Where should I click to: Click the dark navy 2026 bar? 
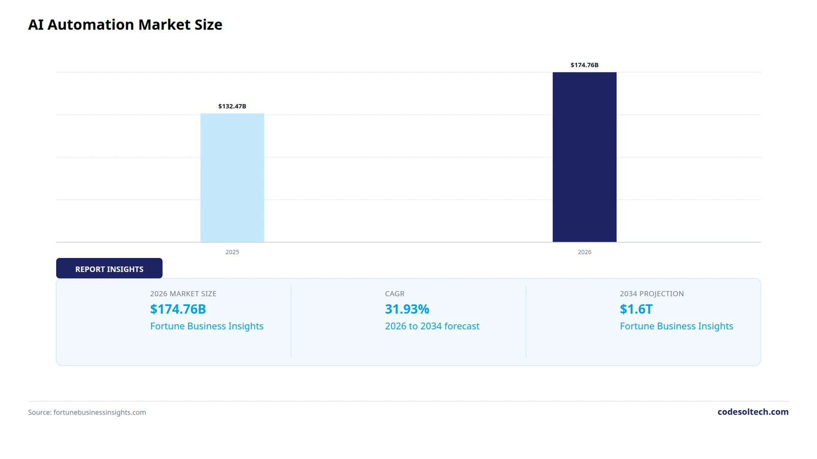pyautogui.click(x=585, y=157)
